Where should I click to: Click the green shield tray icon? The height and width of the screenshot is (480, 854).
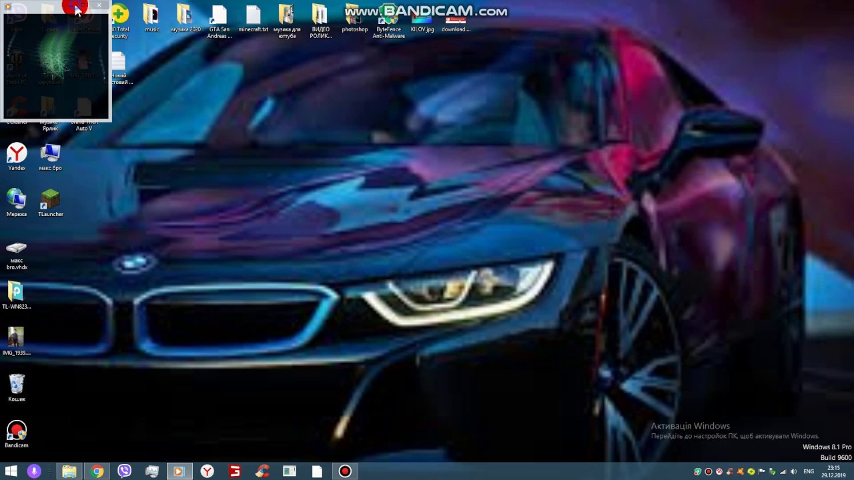698,471
